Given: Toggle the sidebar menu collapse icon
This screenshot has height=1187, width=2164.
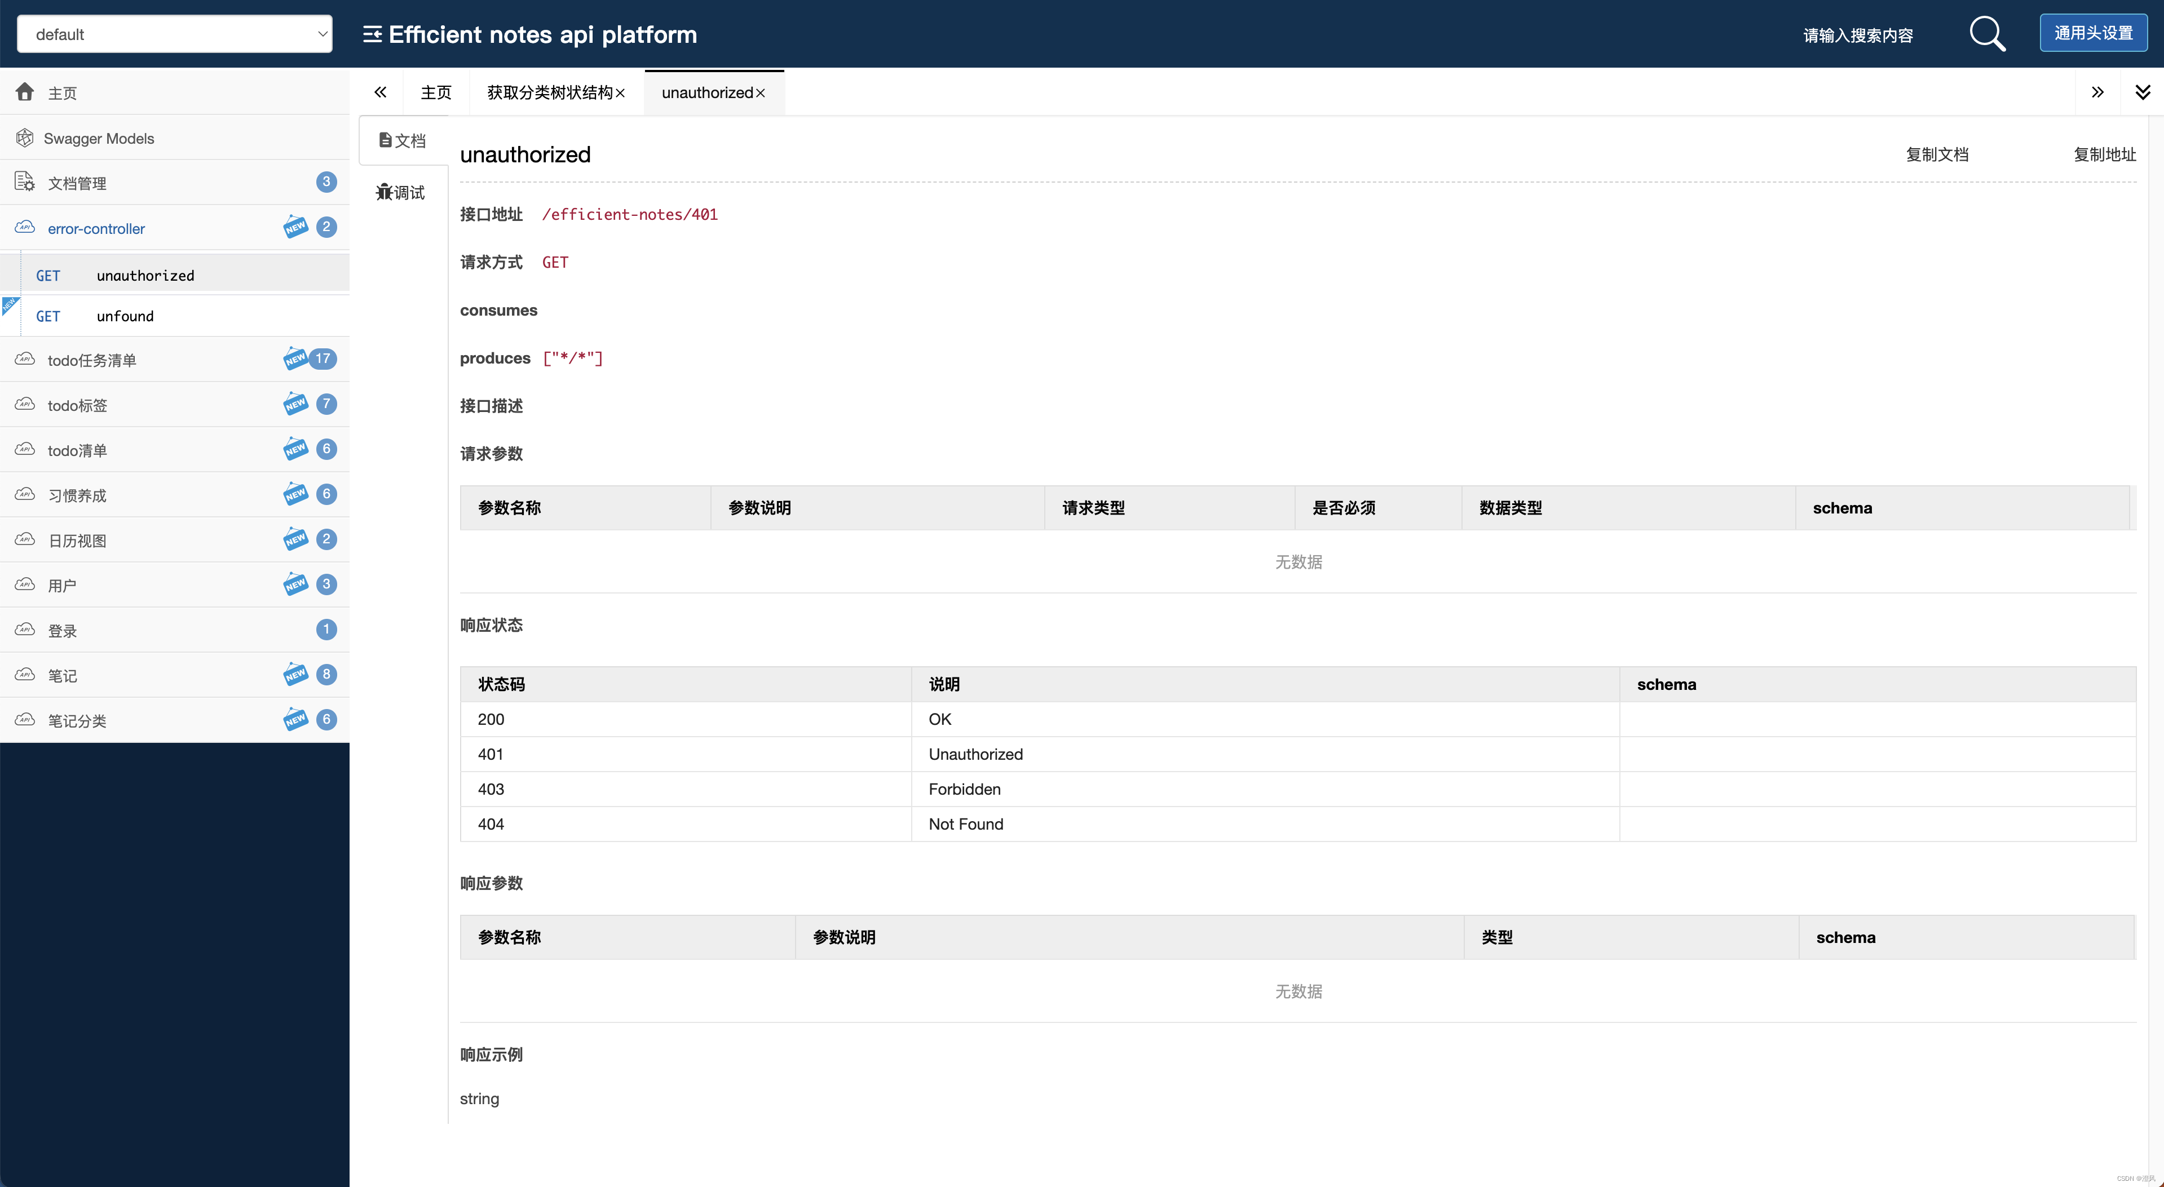Looking at the screenshot, I should pyautogui.click(x=372, y=34).
